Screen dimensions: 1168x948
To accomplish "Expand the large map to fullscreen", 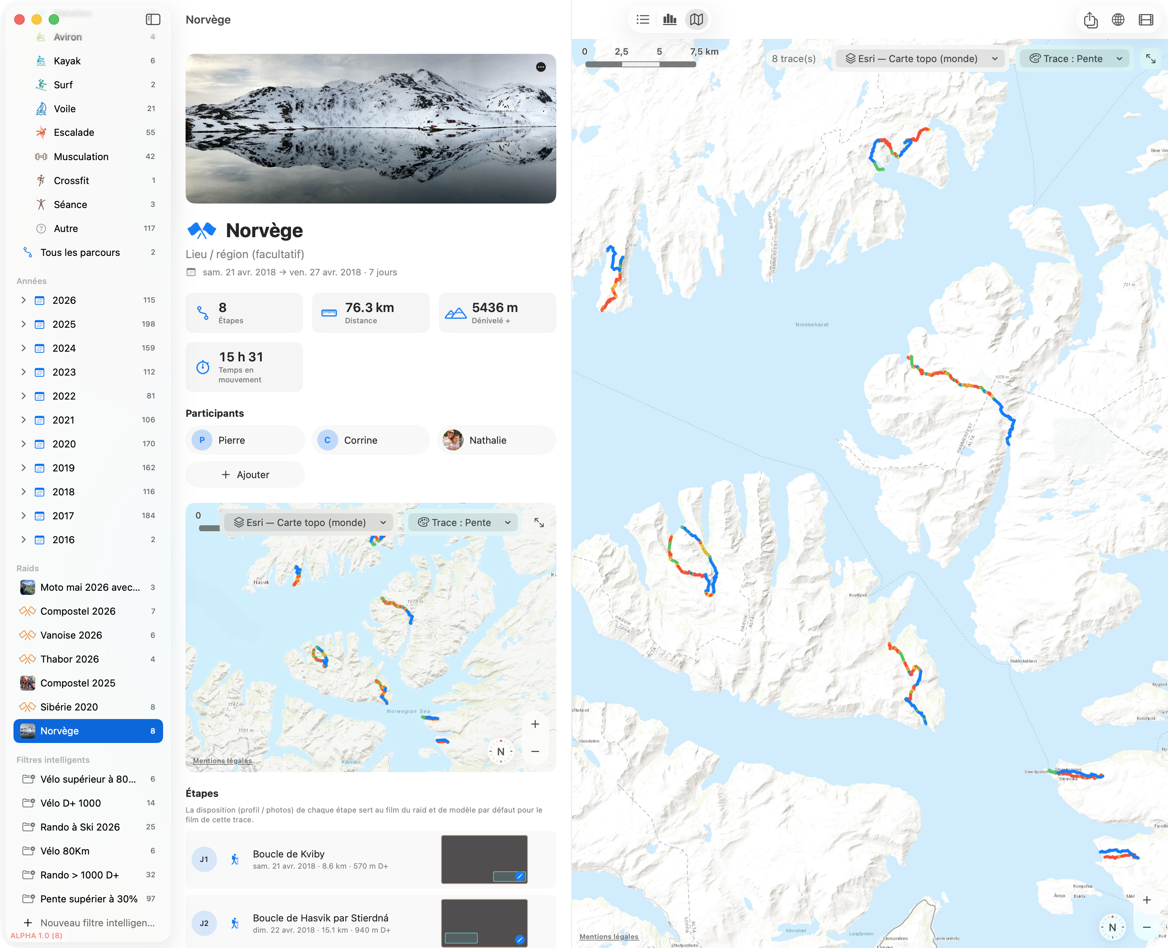I will tap(1150, 59).
